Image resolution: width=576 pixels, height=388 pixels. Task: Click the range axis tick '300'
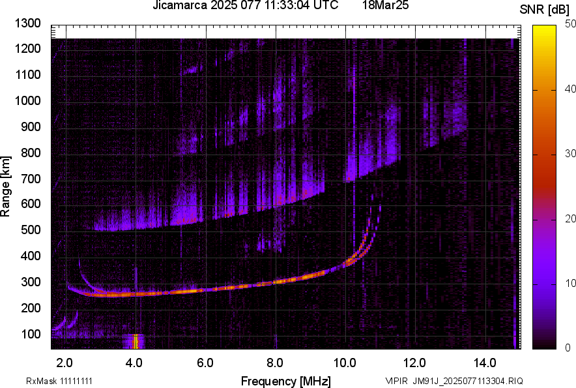click(x=31, y=282)
